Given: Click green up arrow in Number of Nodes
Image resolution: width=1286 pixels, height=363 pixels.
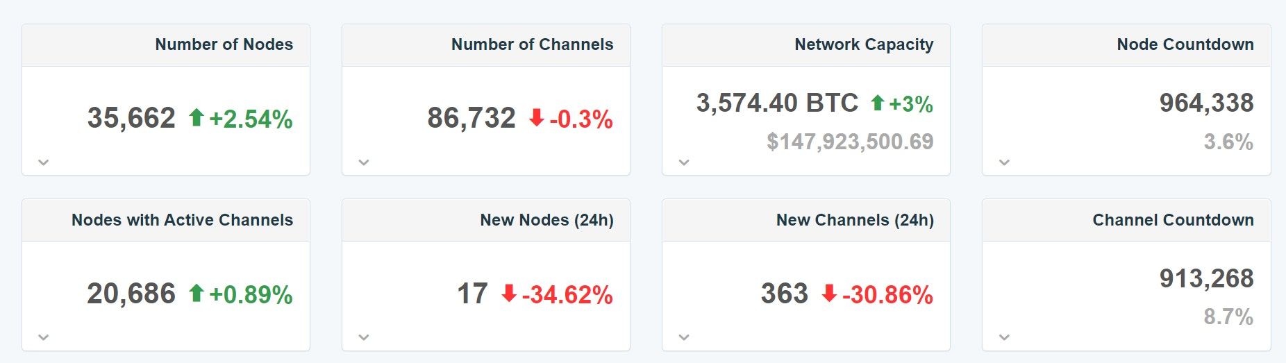Looking at the screenshot, I should click(196, 118).
